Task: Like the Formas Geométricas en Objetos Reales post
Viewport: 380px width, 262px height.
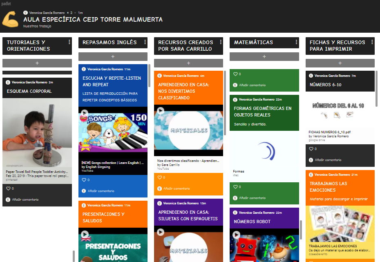Action: 235,187
